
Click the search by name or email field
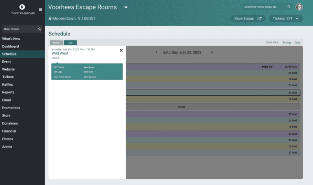264,7
